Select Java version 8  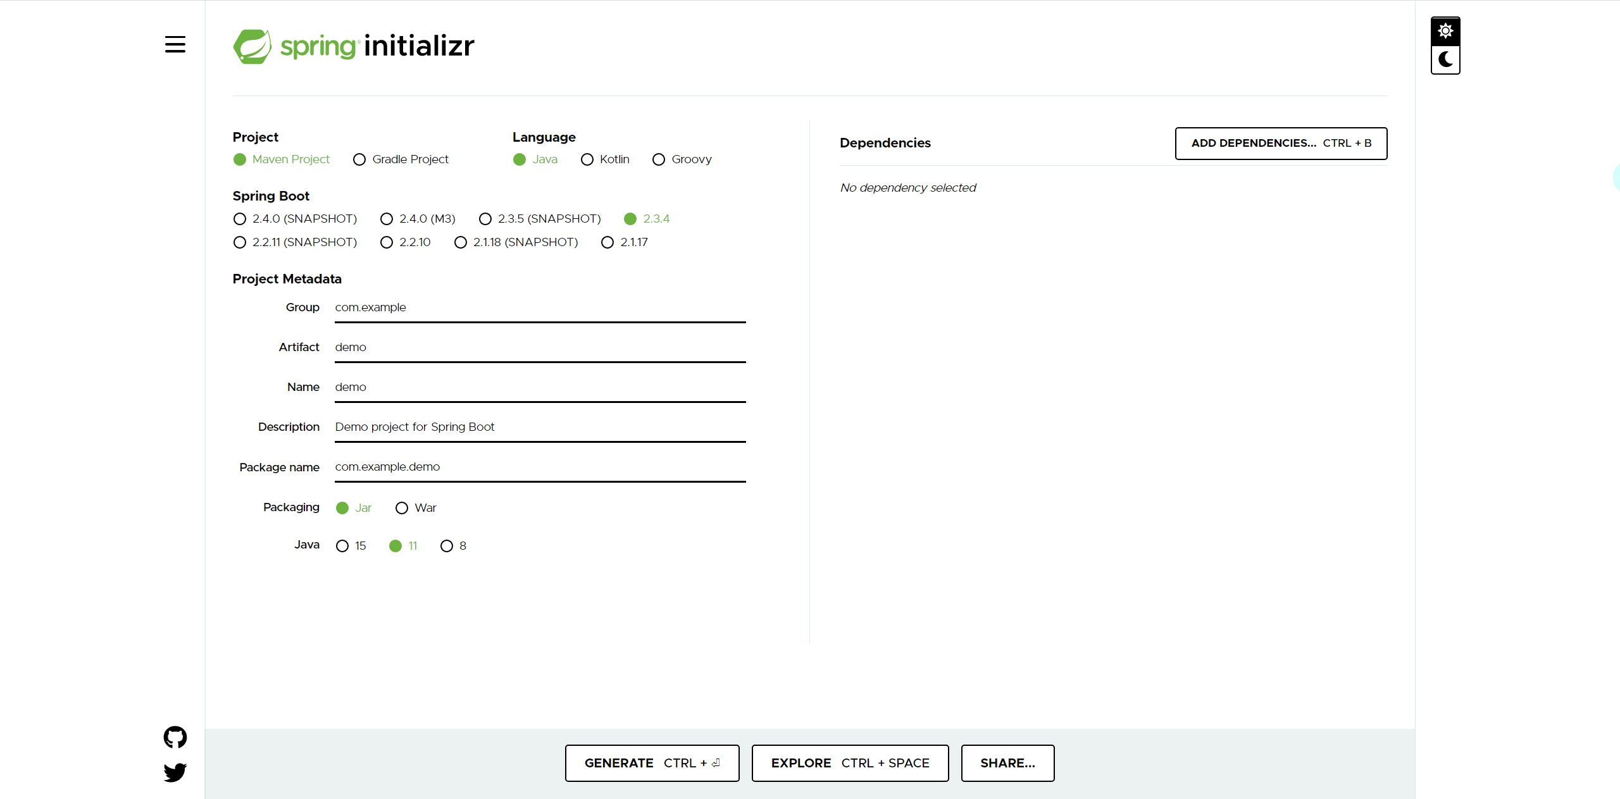447,546
